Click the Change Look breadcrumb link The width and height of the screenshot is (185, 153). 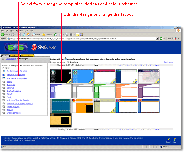click(11, 59)
